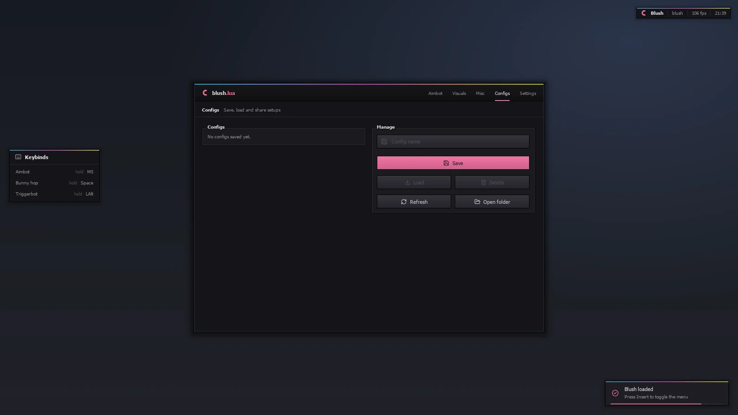Click the "No configs saved yet." message
The width and height of the screenshot is (738, 415).
[229, 137]
